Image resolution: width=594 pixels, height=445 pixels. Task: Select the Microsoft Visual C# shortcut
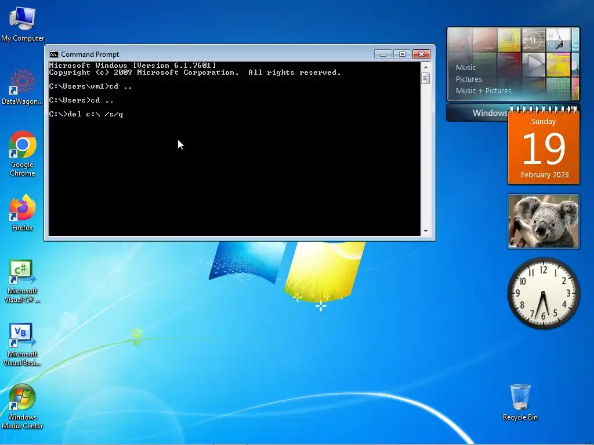coord(23,281)
